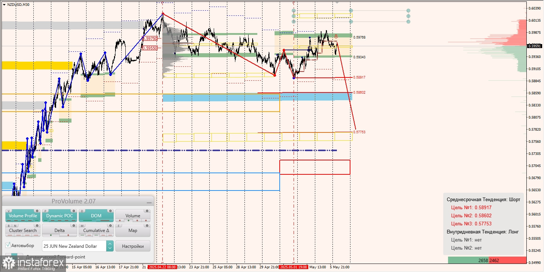Open Volume Profile settings gear
Image resolution: width=544 pixels, height=272 pixels.
tap(37, 211)
